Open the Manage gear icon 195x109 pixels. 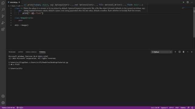pos(3,103)
